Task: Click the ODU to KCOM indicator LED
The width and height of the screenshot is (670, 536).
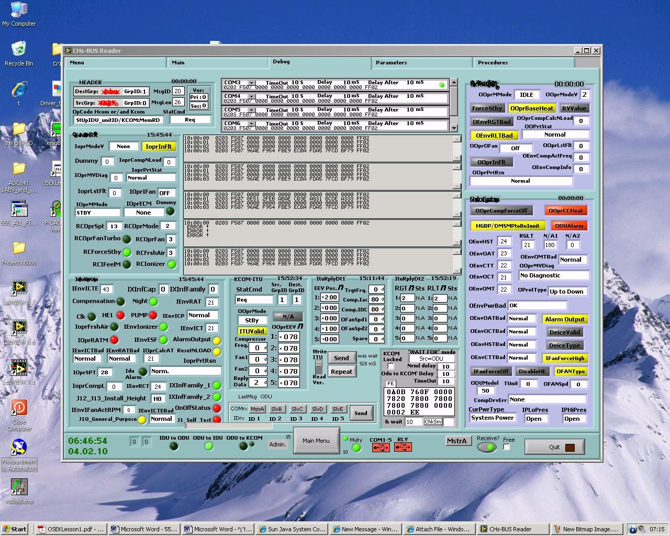Action: tap(243, 446)
